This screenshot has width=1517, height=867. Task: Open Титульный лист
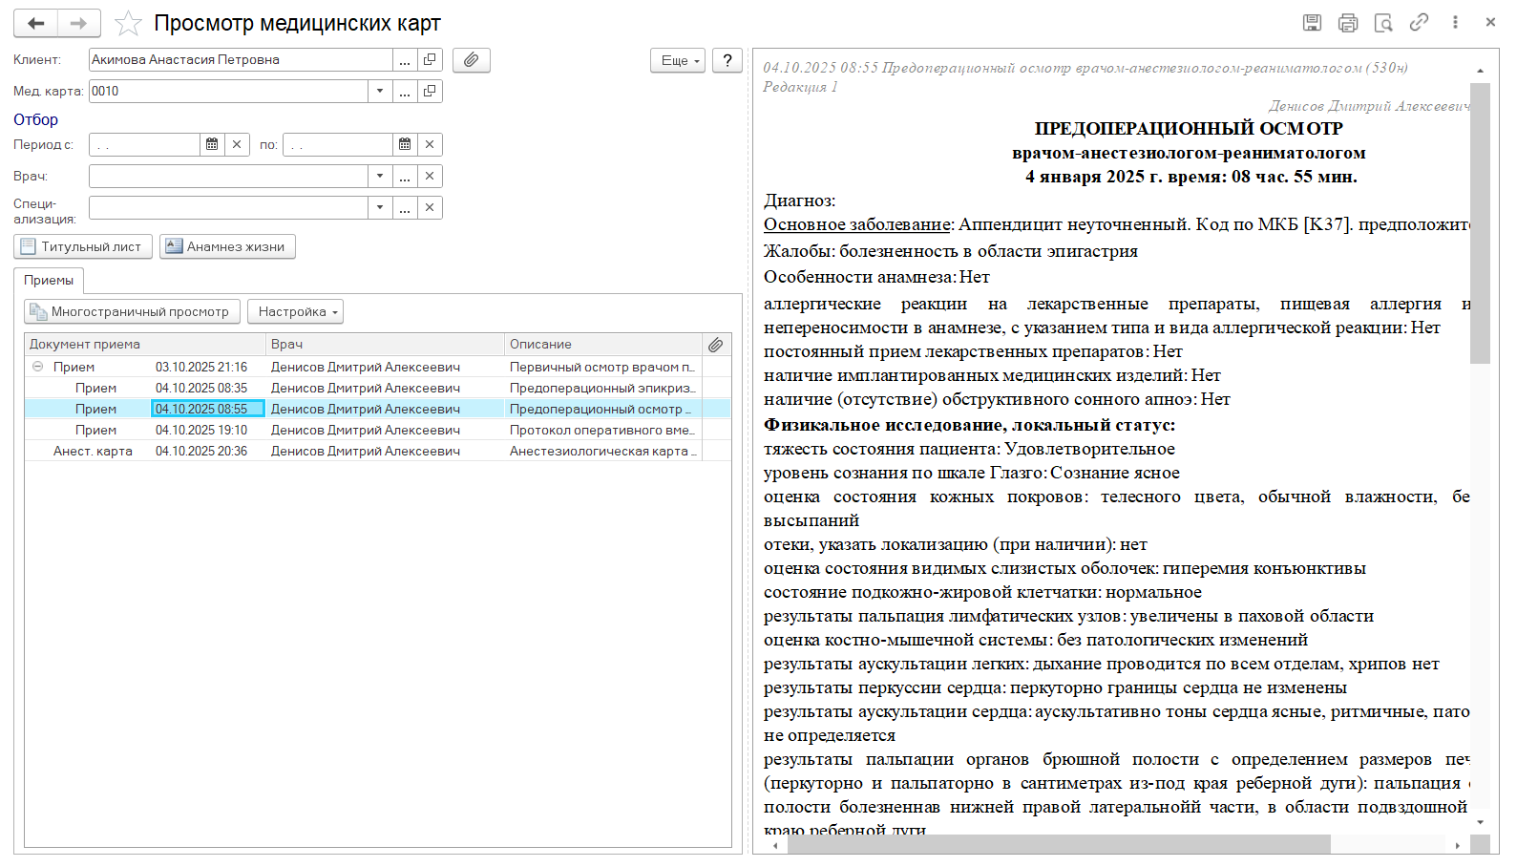pyautogui.click(x=83, y=246)
